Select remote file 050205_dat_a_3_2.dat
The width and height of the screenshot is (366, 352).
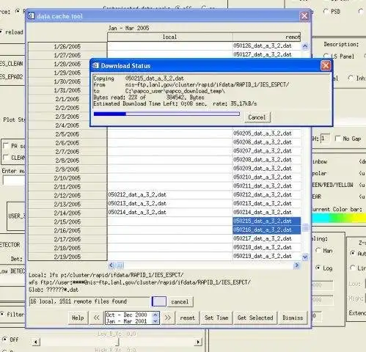[266, 133]
